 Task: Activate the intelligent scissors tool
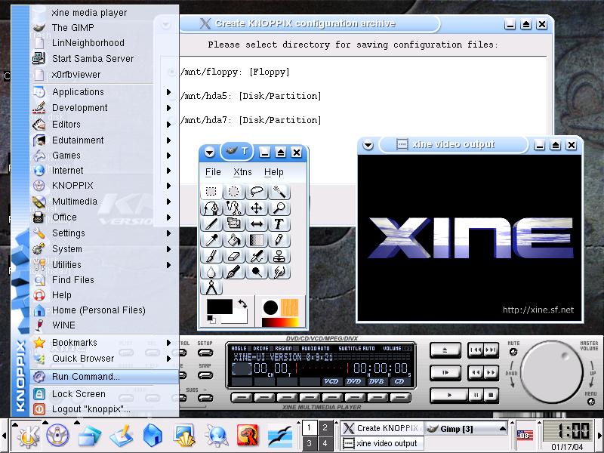pyautogui.click(x=234, y=208)
